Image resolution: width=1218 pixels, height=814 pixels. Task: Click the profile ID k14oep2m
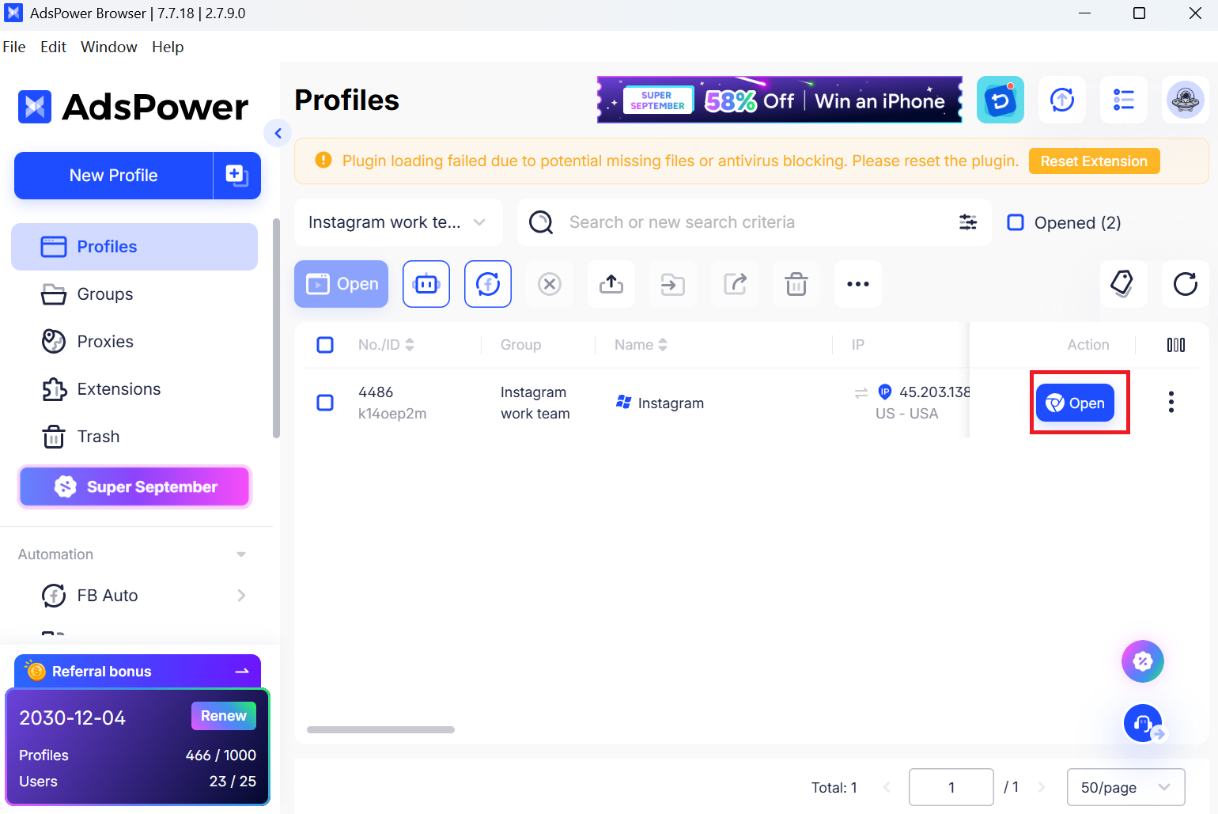pyautogui.click(x=392, y=414)
